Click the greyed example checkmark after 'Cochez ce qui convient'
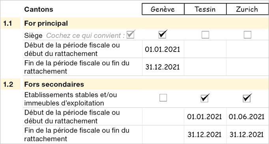The height and width of the screenshot is (144, 269). click(x=130, y=35)
